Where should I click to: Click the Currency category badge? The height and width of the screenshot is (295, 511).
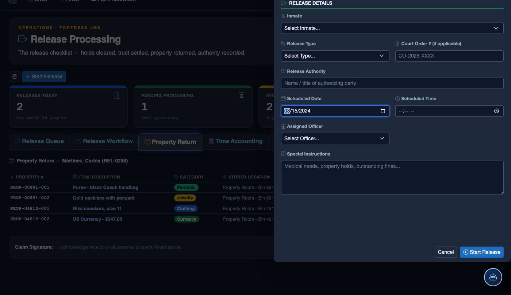coord(187,219)
